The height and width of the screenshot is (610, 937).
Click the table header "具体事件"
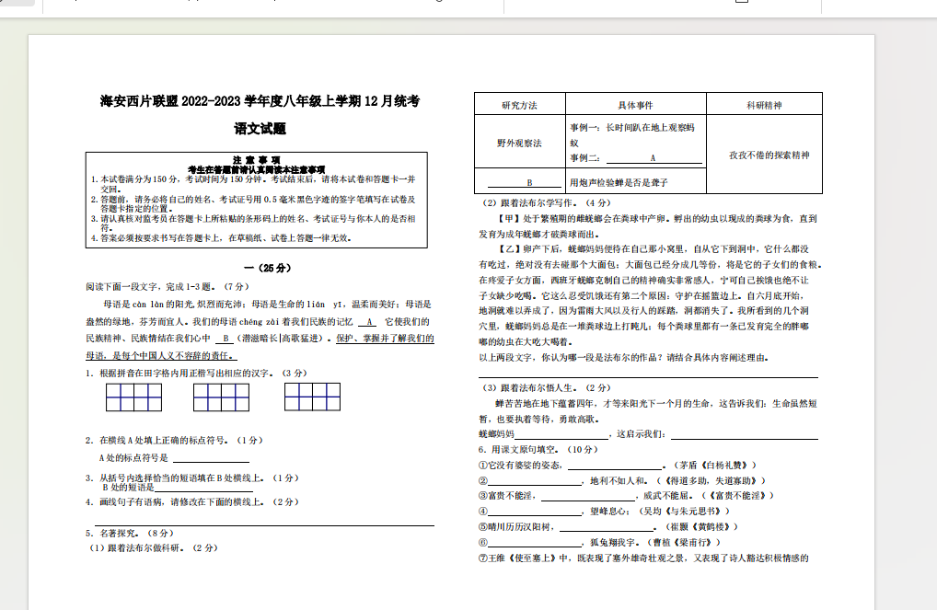tap(635, 105)
